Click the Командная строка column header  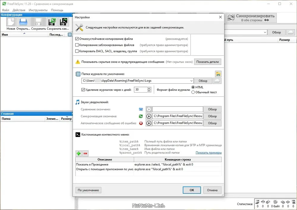(x=178, y=160)
